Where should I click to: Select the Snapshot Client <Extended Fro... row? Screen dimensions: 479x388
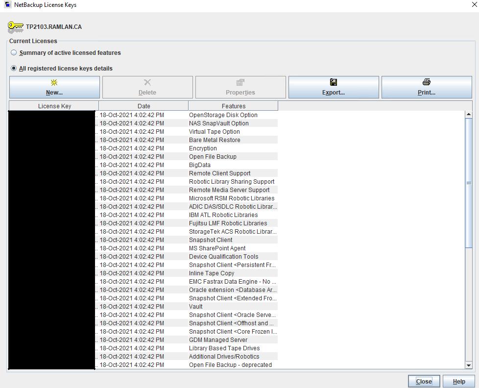pyautogui.click(x=144, y=298)
